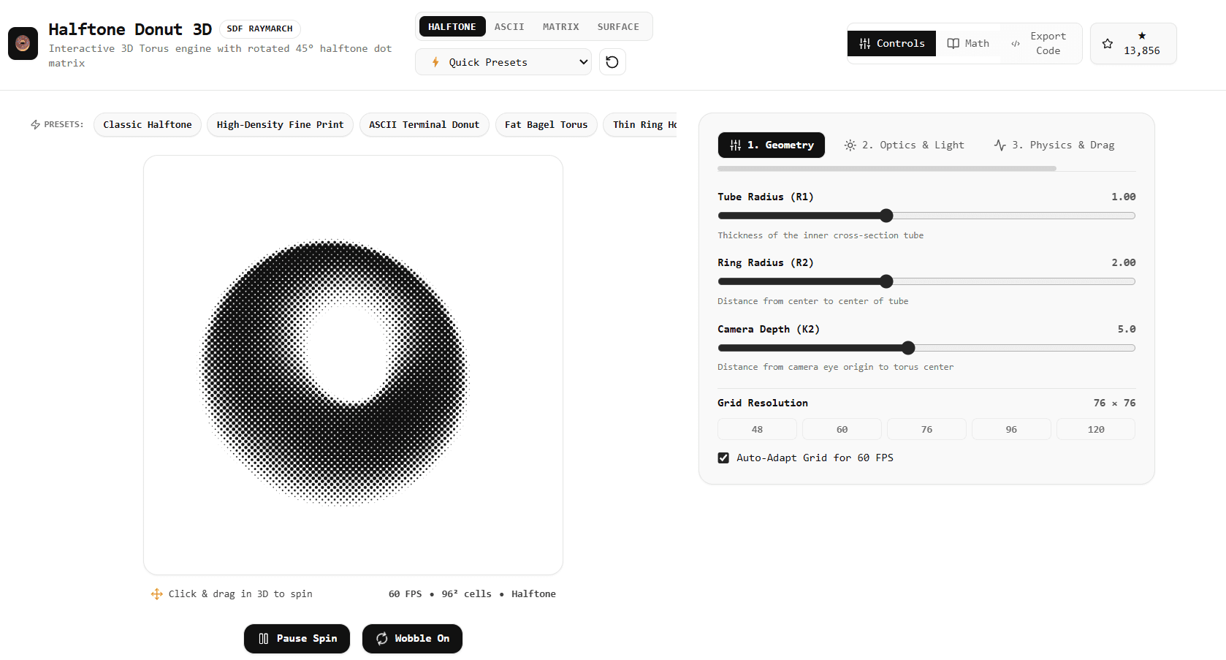Viewport: 1226px width, 660px height.
Task: Set grid resolution to 120
Action: (x=1096, y=429)
